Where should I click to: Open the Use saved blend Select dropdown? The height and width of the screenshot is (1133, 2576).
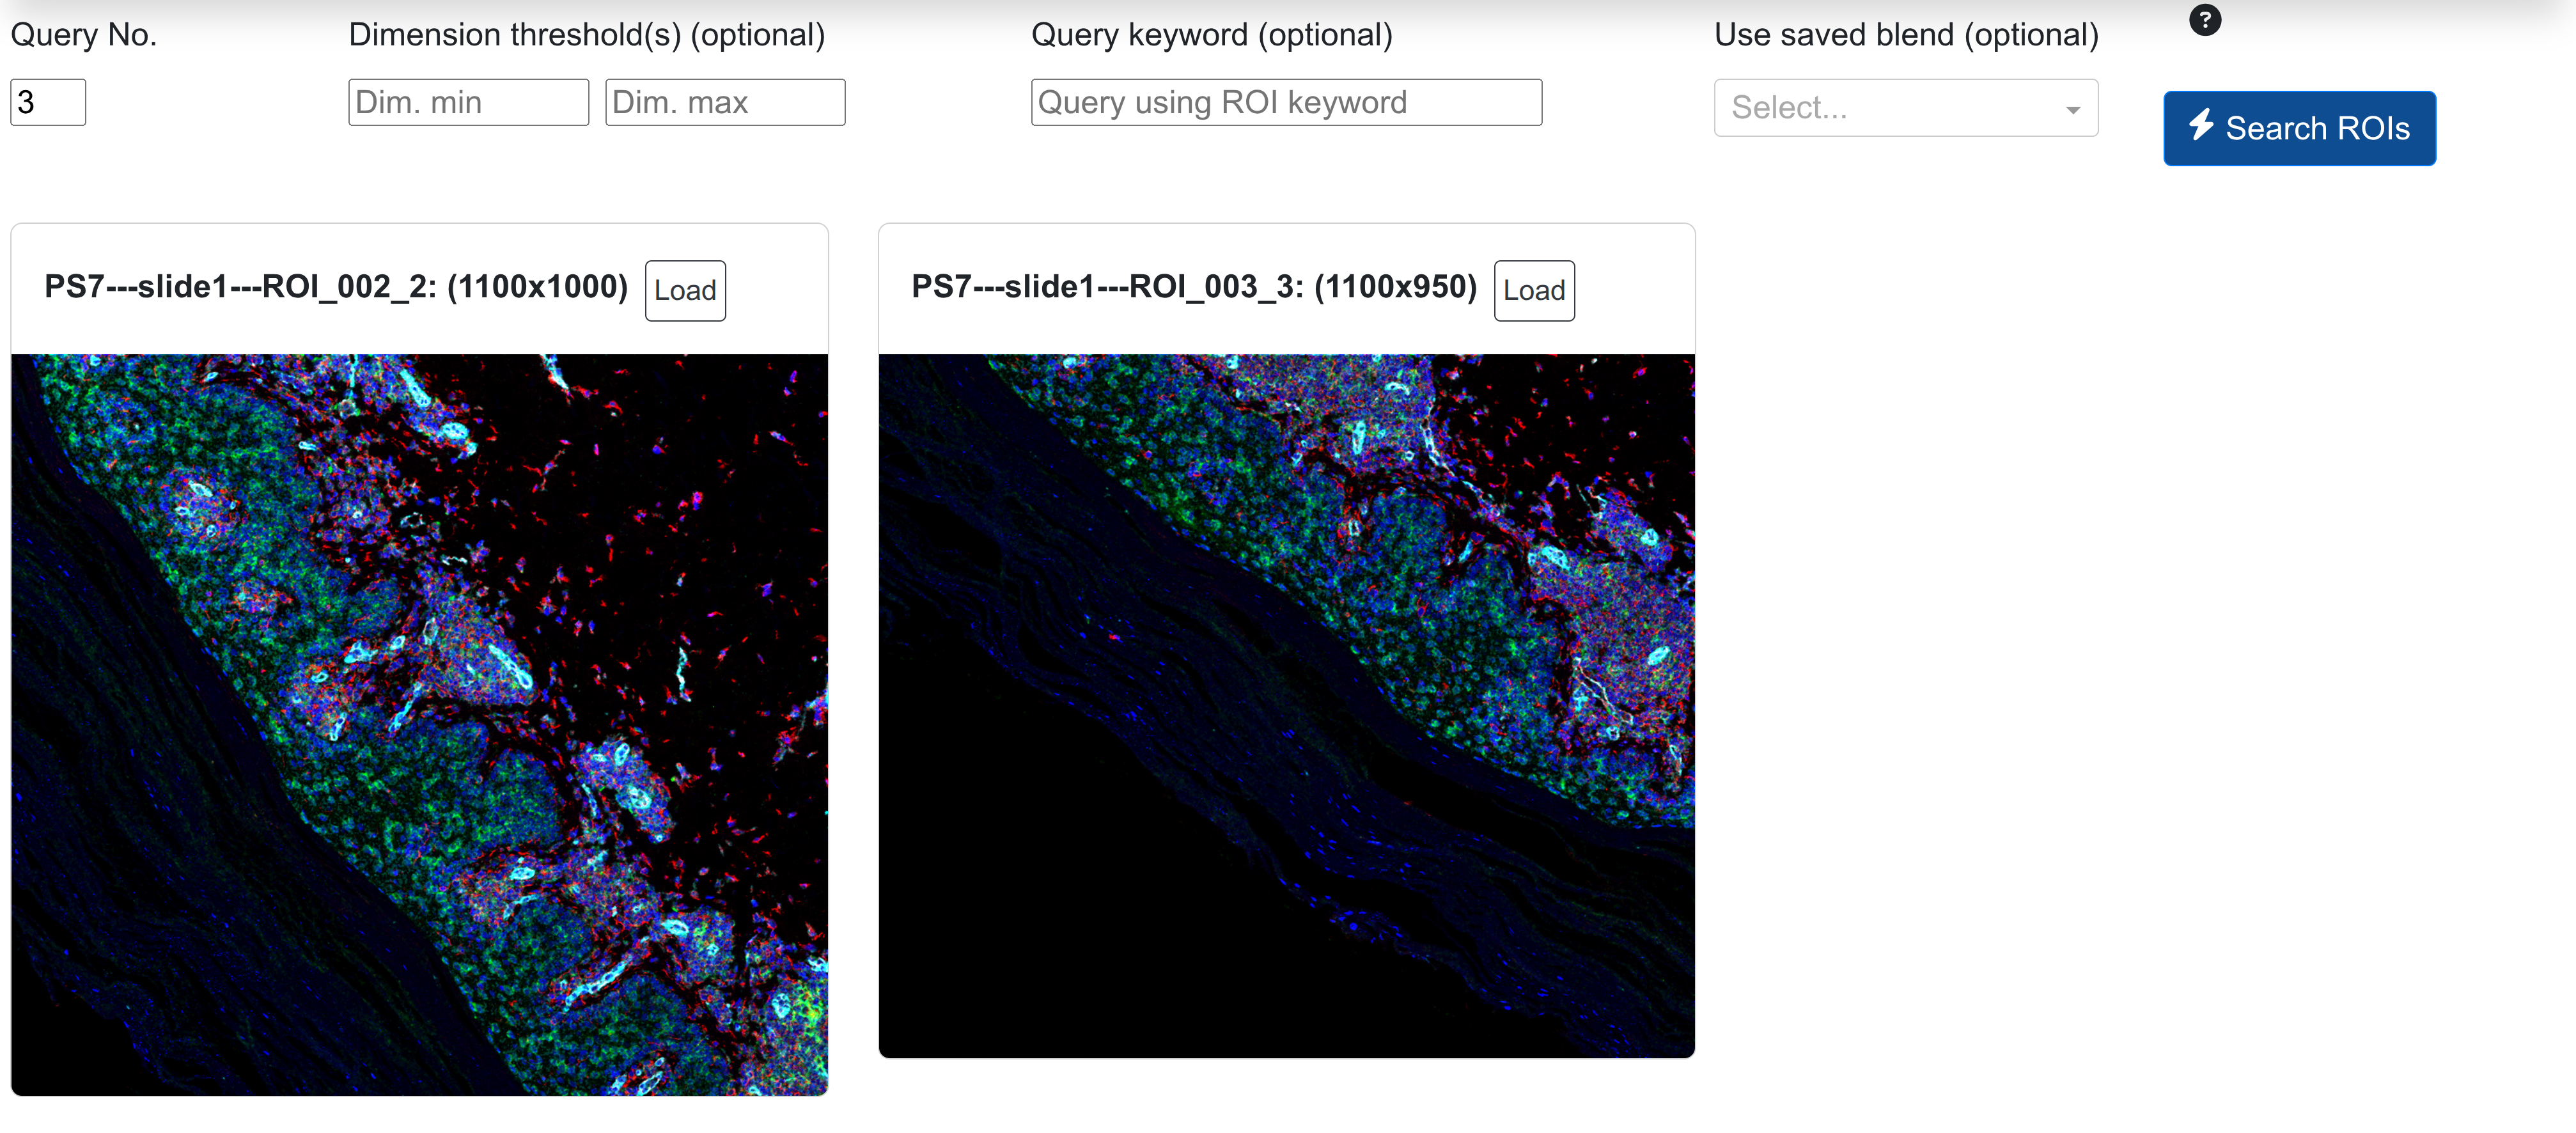pos(1890,108)
